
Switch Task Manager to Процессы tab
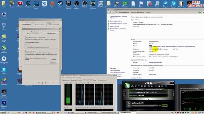(73, 80)
